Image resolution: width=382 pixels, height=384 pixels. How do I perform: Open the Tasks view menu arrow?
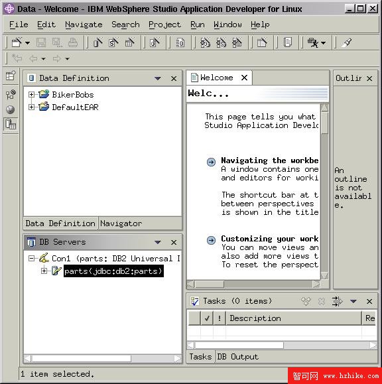tap(353, 301)
